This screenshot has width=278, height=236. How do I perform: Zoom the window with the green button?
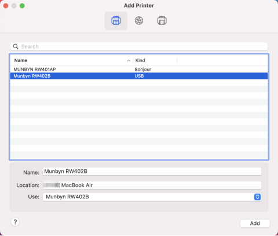tap(22, 6)
